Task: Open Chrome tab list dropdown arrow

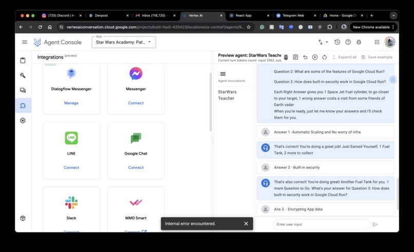Action: (x=393, y=15)
